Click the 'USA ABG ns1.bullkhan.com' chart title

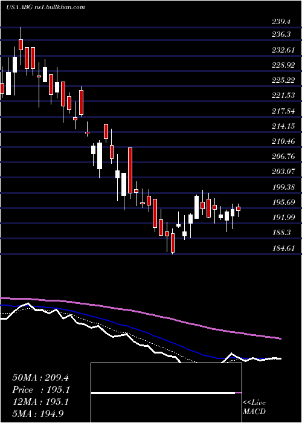(45, 7)
